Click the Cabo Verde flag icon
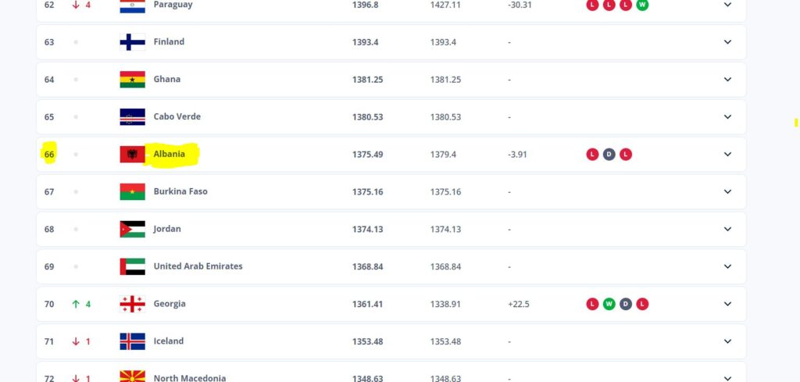This screenshot has height=382, width=800. click(x=132, y=117)
